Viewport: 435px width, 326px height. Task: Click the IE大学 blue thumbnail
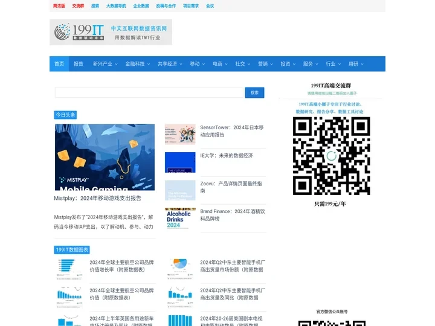[180, 162]
